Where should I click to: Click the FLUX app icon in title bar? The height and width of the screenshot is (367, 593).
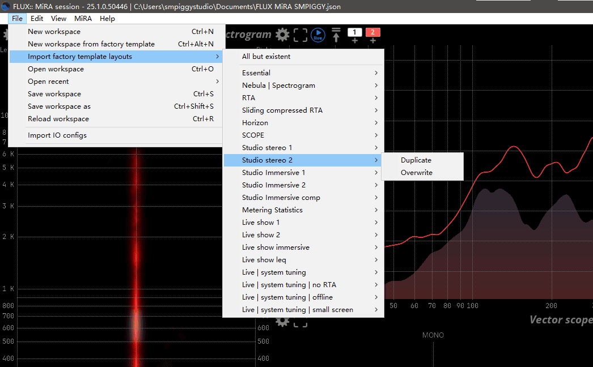tap(6, 6)
